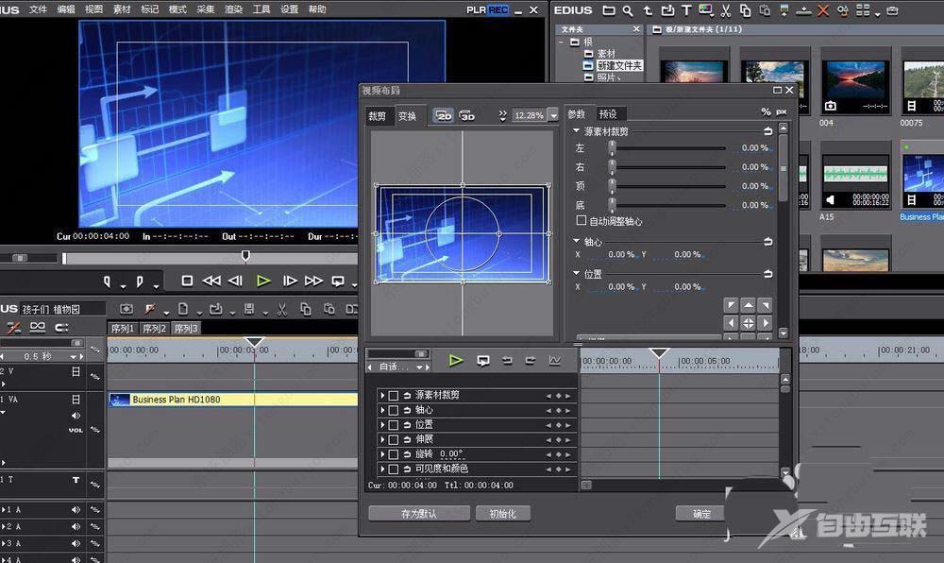Viewport: 944px width, 563px height.
Task: Adjust the 顶 crop slider handle
Action: tap(612, 186)
